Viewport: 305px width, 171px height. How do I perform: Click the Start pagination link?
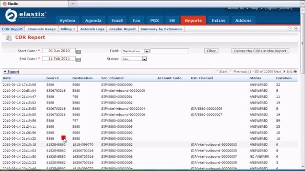tap(223, 72)
